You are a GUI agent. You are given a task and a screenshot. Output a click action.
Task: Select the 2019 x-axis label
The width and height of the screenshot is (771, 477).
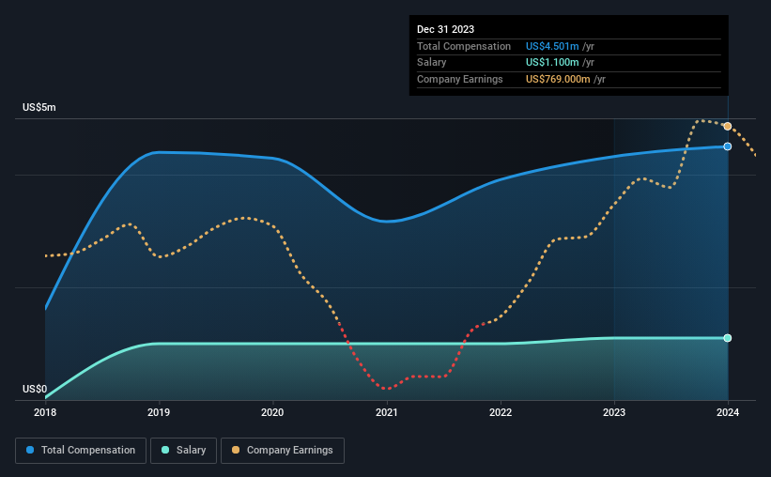[x=159, y=412]
